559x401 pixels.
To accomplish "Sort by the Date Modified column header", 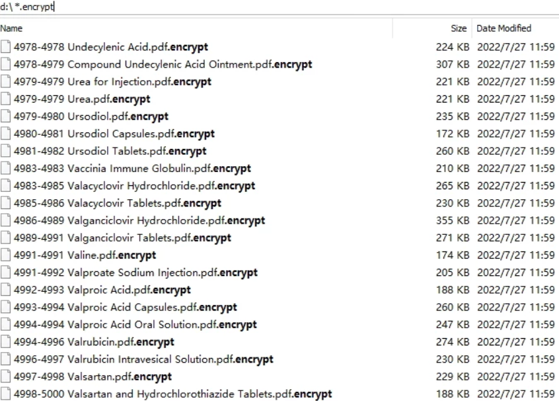I will pos(503,28).
